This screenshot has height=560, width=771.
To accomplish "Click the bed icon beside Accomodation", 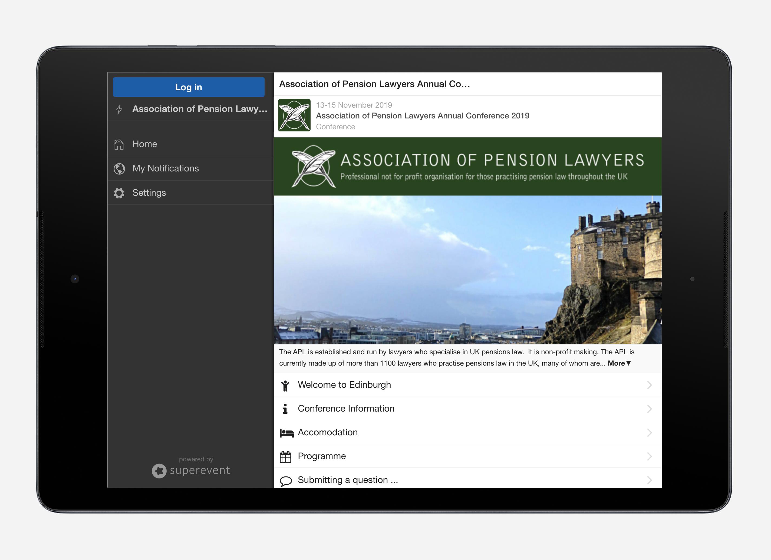I will 286,433.
